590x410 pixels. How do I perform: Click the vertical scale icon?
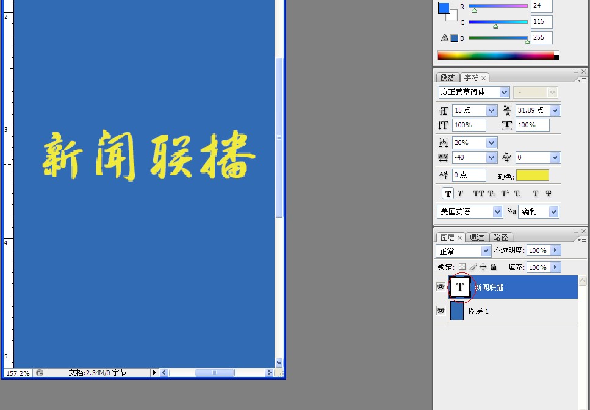tap(443, 125)
